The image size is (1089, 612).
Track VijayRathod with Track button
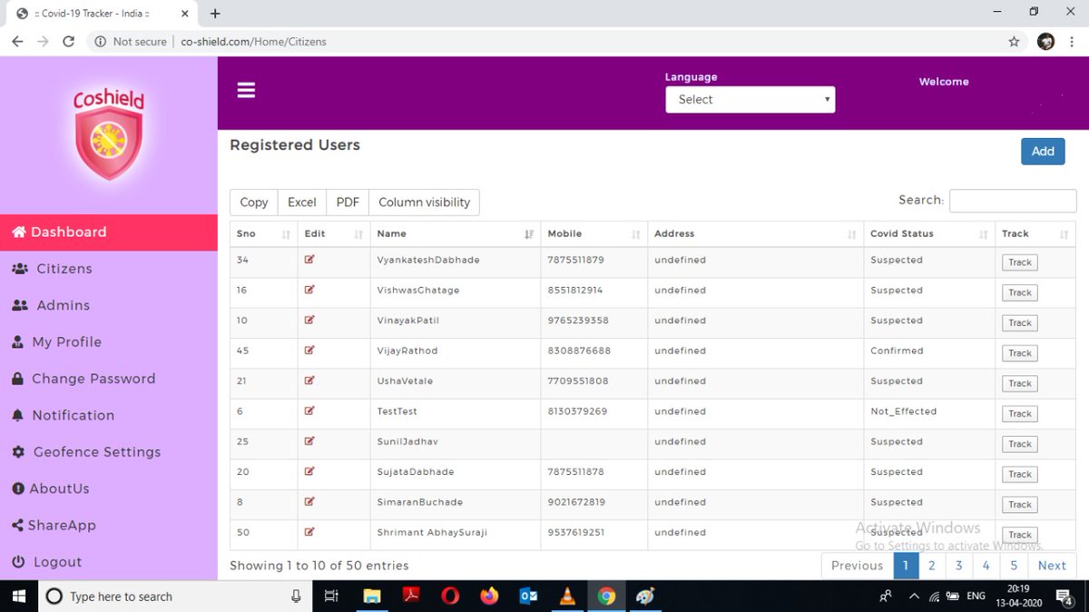click(x=1020, y=353)
